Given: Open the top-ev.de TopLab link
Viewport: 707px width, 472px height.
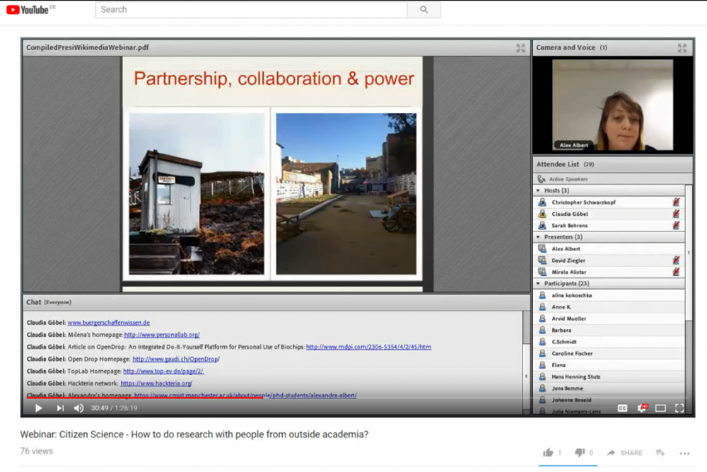Looking at the screenshot, I should (x=163, y=371).
